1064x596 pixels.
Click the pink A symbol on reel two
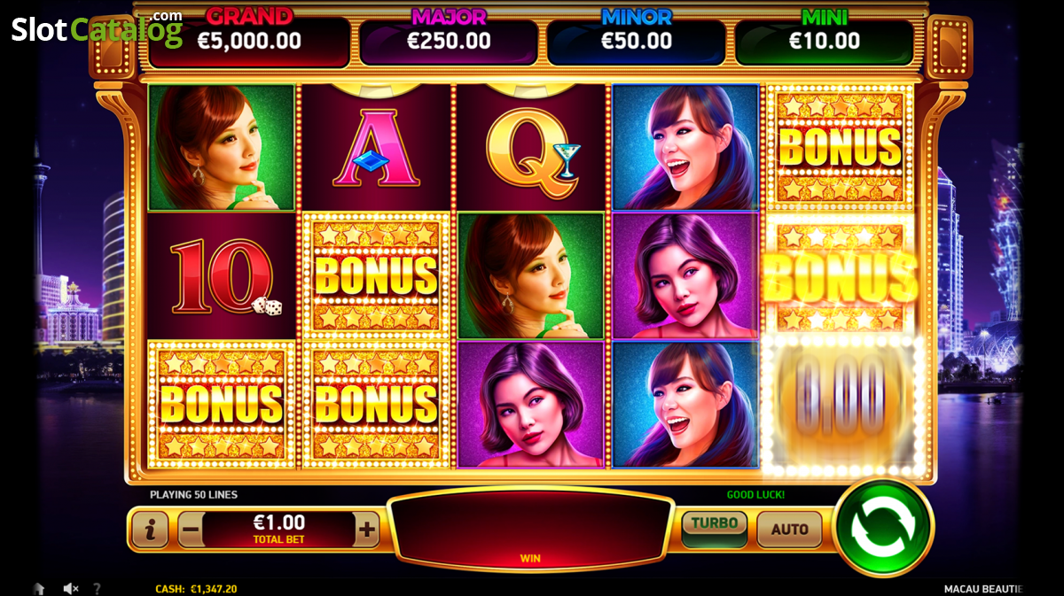[377, 148]
